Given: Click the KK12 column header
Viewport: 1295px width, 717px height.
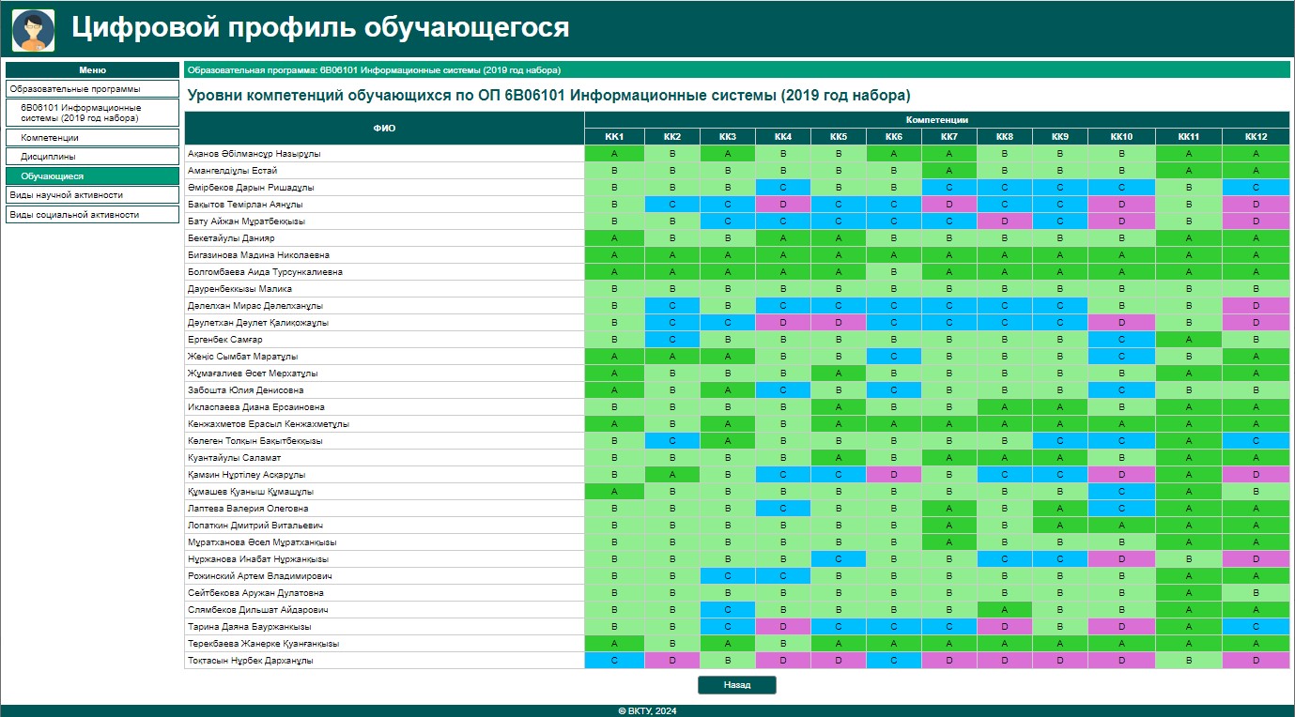Looking at the screenshot, I should click(1256, 137).
